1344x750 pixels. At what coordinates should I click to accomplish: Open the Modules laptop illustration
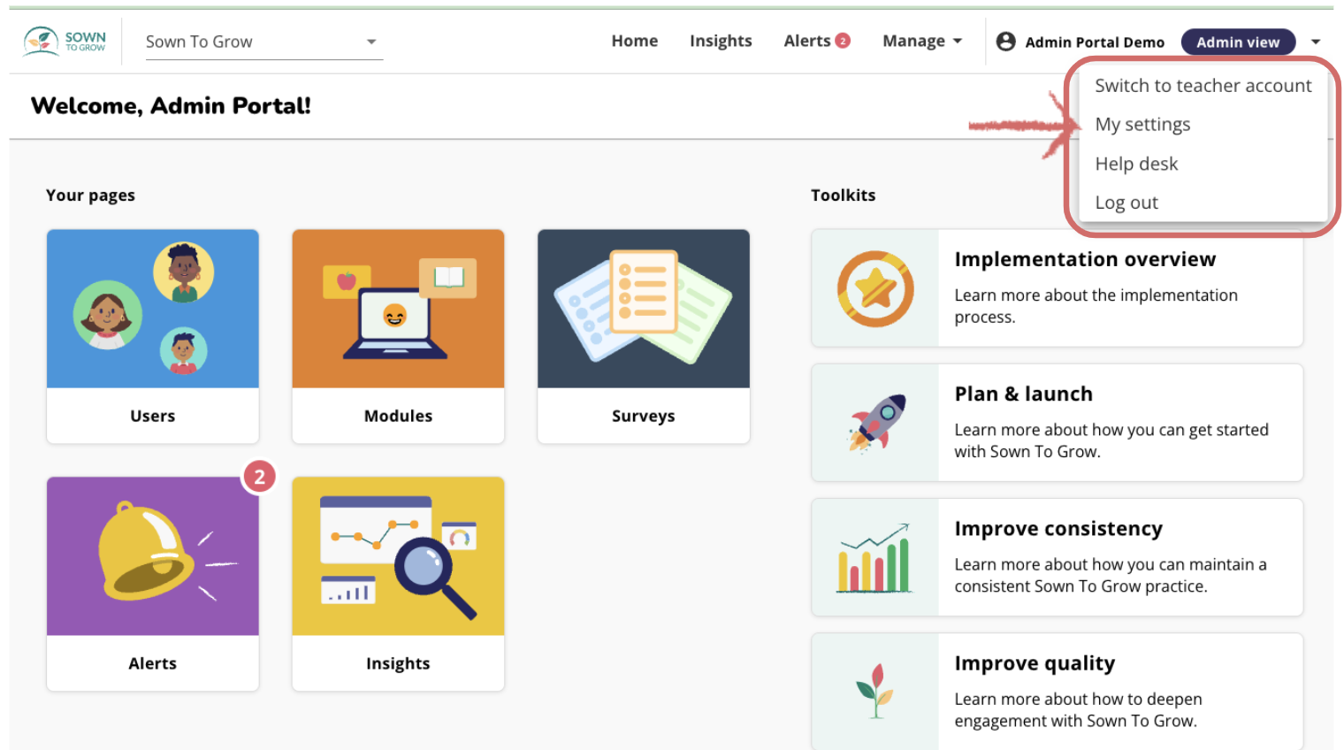398,309
